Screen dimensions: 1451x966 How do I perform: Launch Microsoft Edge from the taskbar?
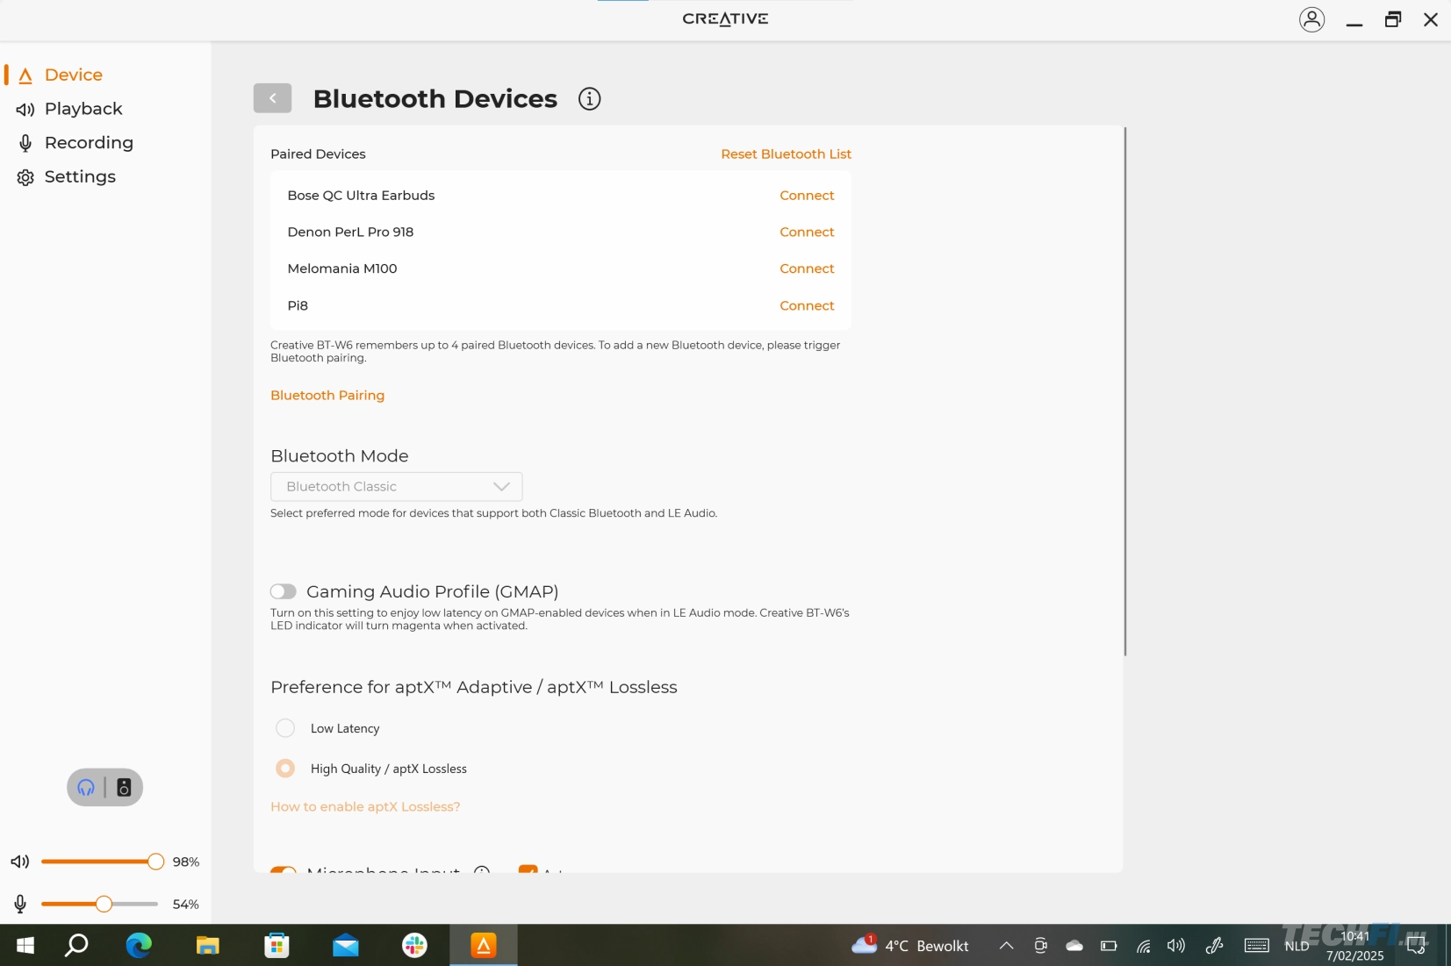click(x=139, y=945)
